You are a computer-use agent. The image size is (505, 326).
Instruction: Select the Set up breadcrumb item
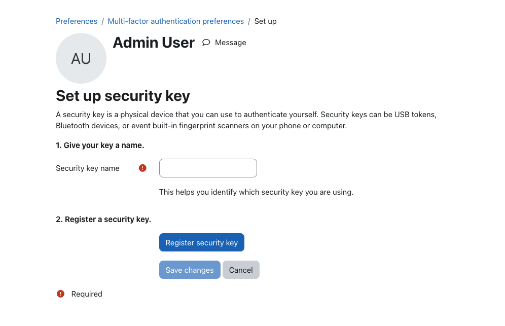265,21
